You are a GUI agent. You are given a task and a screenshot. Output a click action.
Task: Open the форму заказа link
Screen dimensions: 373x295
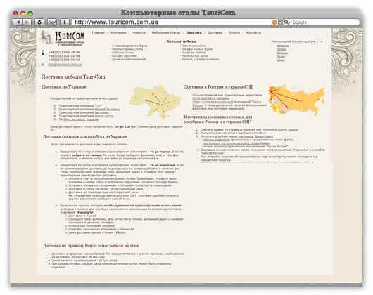288,129
